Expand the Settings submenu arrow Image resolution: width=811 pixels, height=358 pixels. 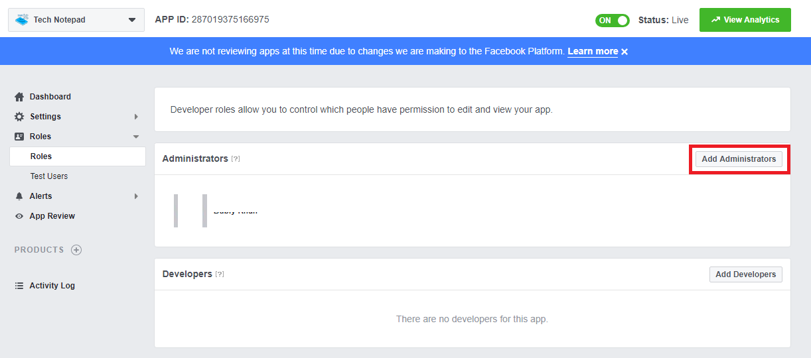coord(136,117)
